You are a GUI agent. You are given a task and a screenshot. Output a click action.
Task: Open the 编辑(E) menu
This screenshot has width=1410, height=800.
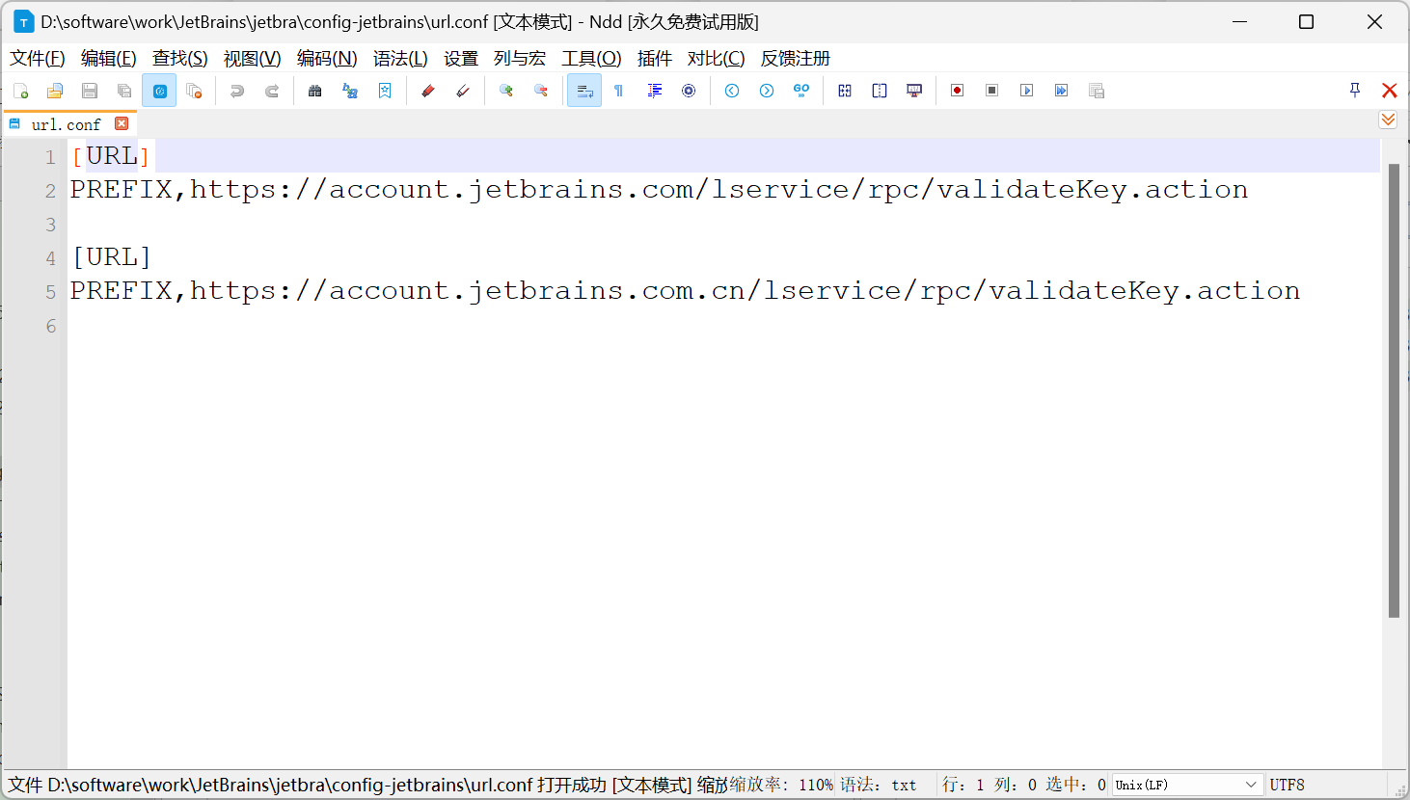point(109,59)
